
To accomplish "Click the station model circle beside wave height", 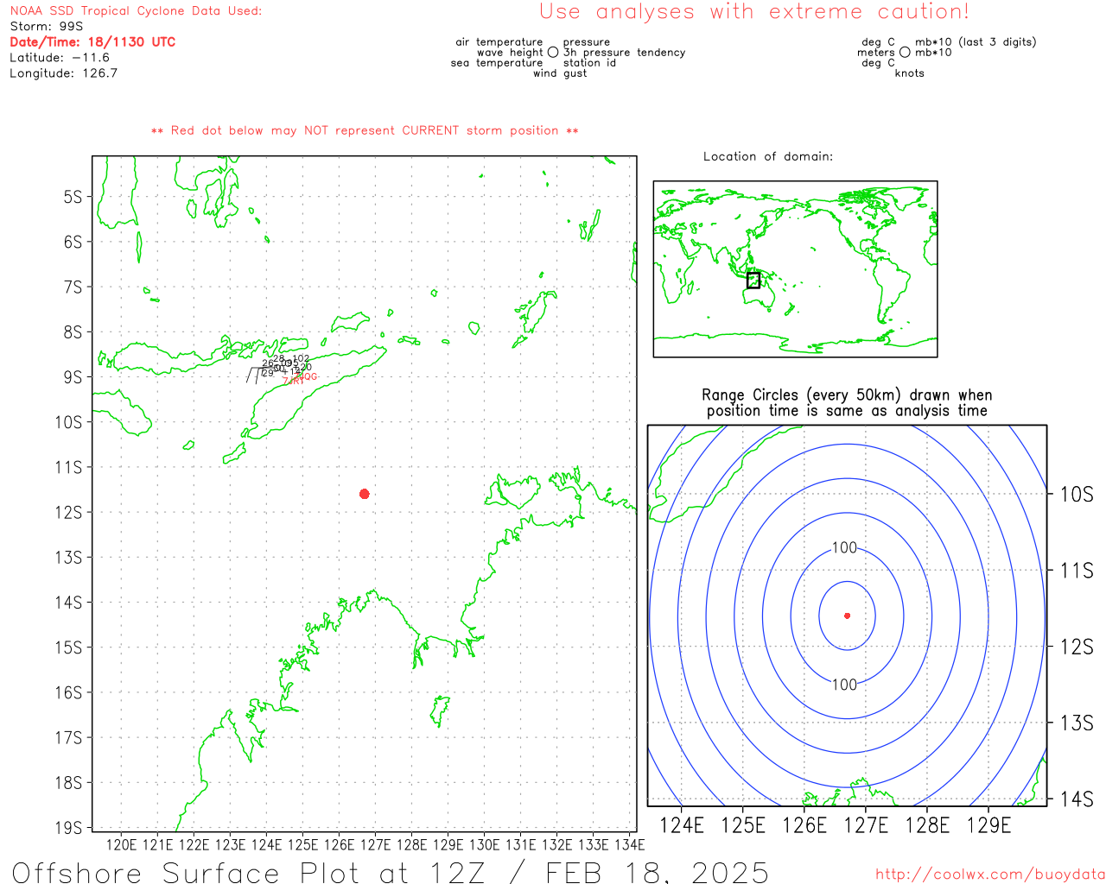I will point(553,53).
